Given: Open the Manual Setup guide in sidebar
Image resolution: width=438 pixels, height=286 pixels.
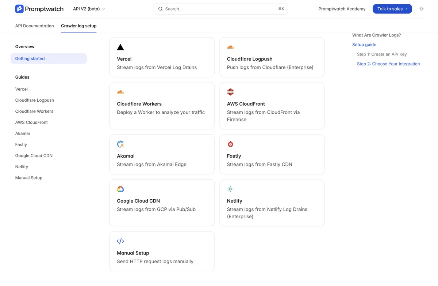Looking at the screenshot, I should tap(29, 178).
